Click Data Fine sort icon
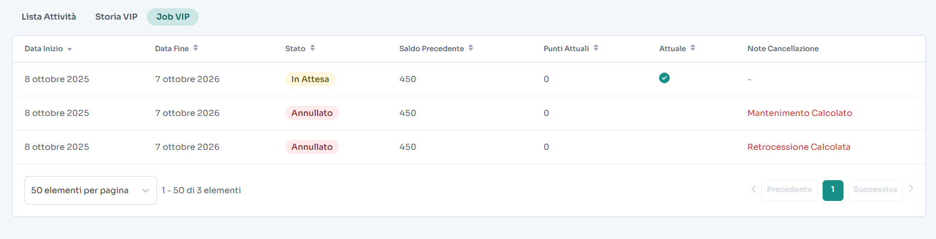Screen dimensions: 936x239 click(x=196, y=48)
